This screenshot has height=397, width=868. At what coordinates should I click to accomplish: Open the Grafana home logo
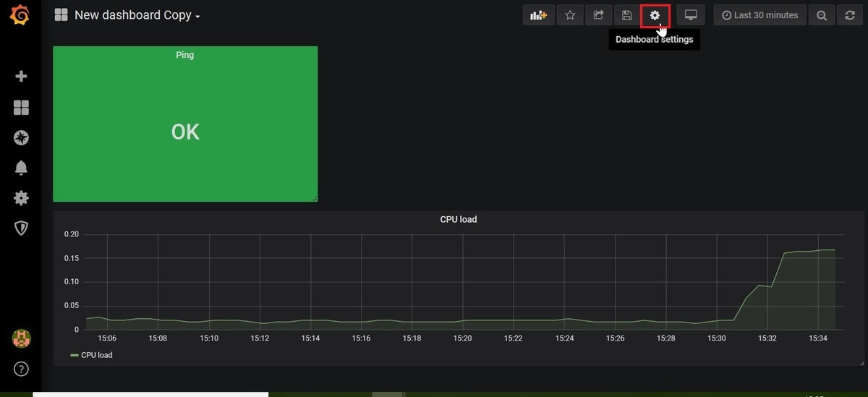[20, 14]
